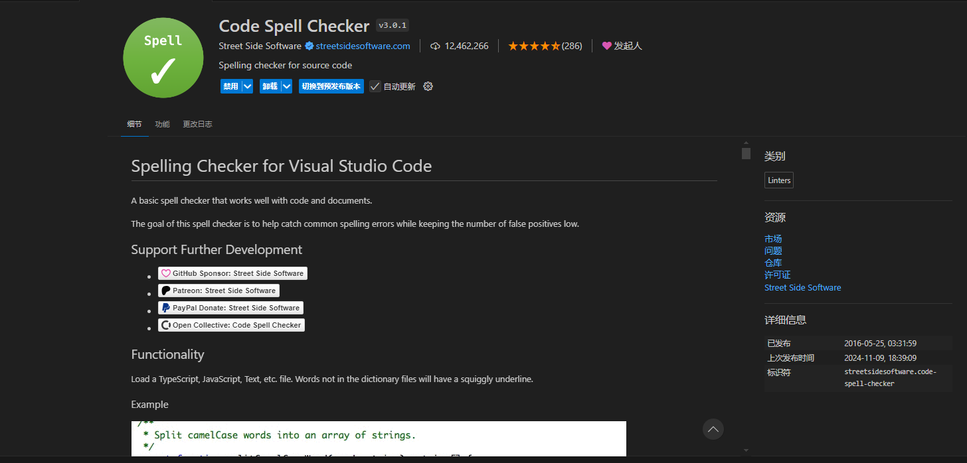967x463 pixels.
Task: Open the 仓库 repository link
Action: coord(772,263)
